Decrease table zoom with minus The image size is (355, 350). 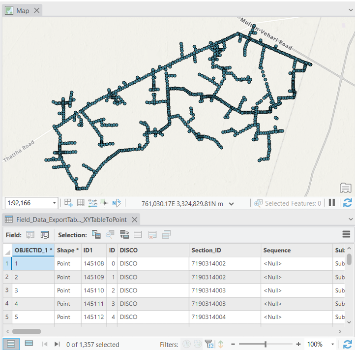pyautogui.click(x=233, y=344)
